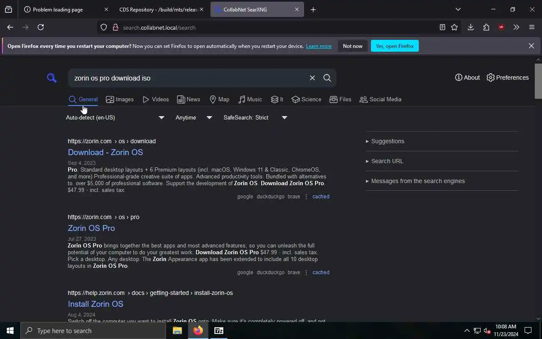The image size is (542, 339).
Task: Bookmark this page with star icon
Action: coord(454,27)
